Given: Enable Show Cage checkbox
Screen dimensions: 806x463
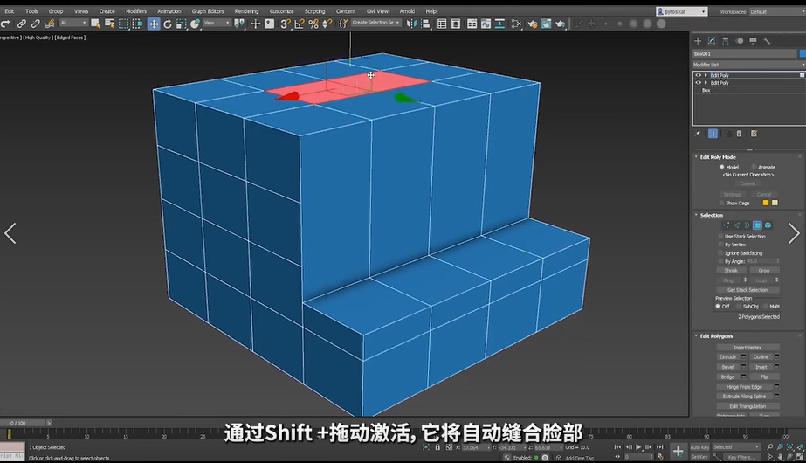Looking at the screenshot, I should (x=720, y=203).
